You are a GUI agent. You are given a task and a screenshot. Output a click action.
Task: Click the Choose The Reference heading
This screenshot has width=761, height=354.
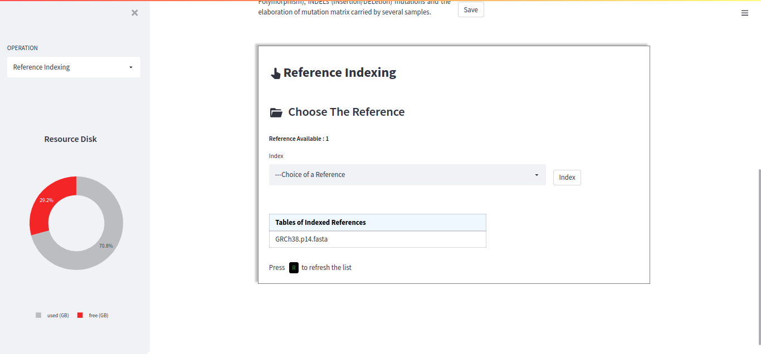347,112
